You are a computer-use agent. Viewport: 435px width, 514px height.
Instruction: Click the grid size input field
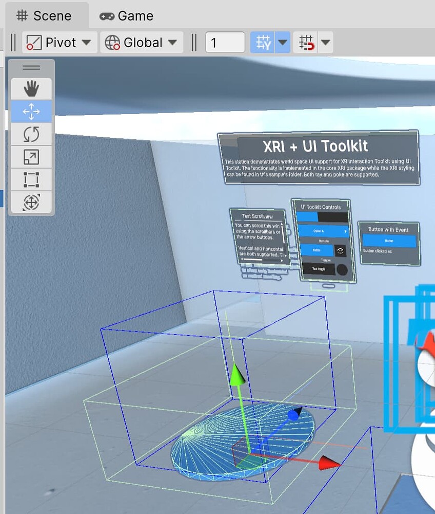tap(225, 42)
